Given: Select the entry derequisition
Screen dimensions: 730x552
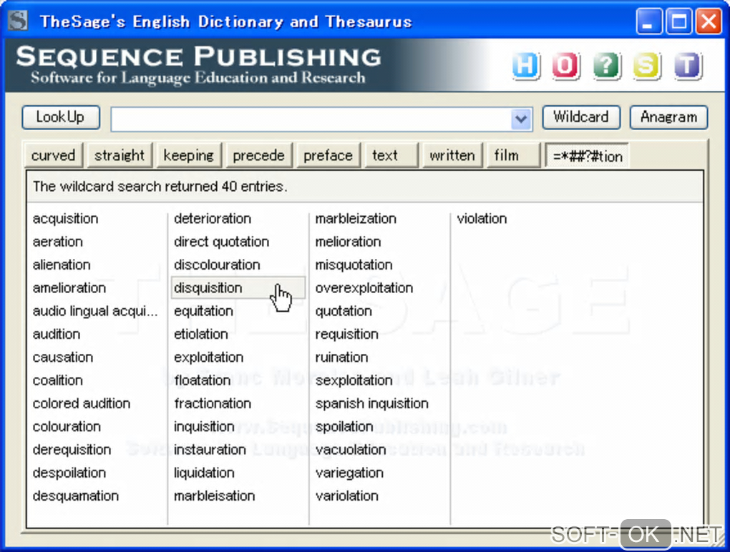Looking at the screenshot, I should 72,450.
